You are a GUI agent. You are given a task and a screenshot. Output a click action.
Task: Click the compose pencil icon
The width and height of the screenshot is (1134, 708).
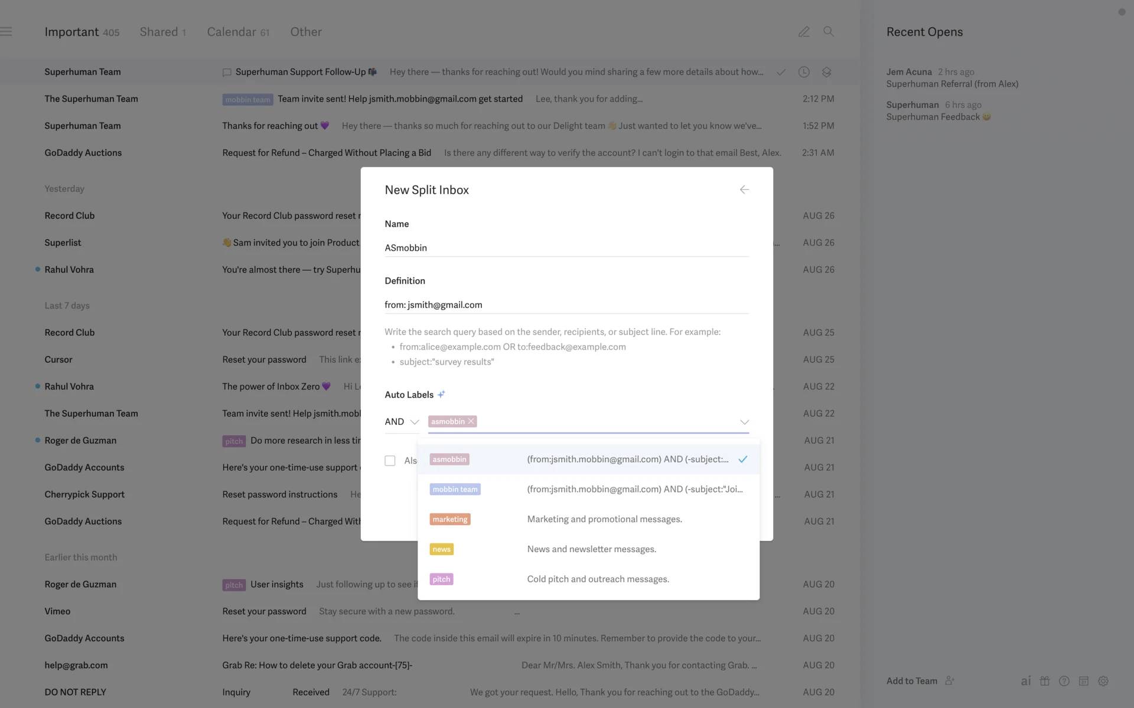point(804,32)
